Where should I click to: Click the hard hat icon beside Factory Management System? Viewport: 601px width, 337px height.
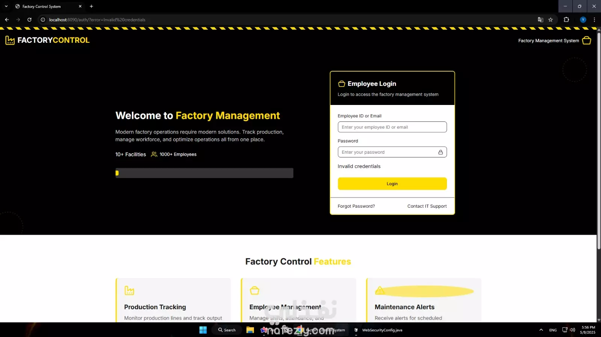pos(586,40)
